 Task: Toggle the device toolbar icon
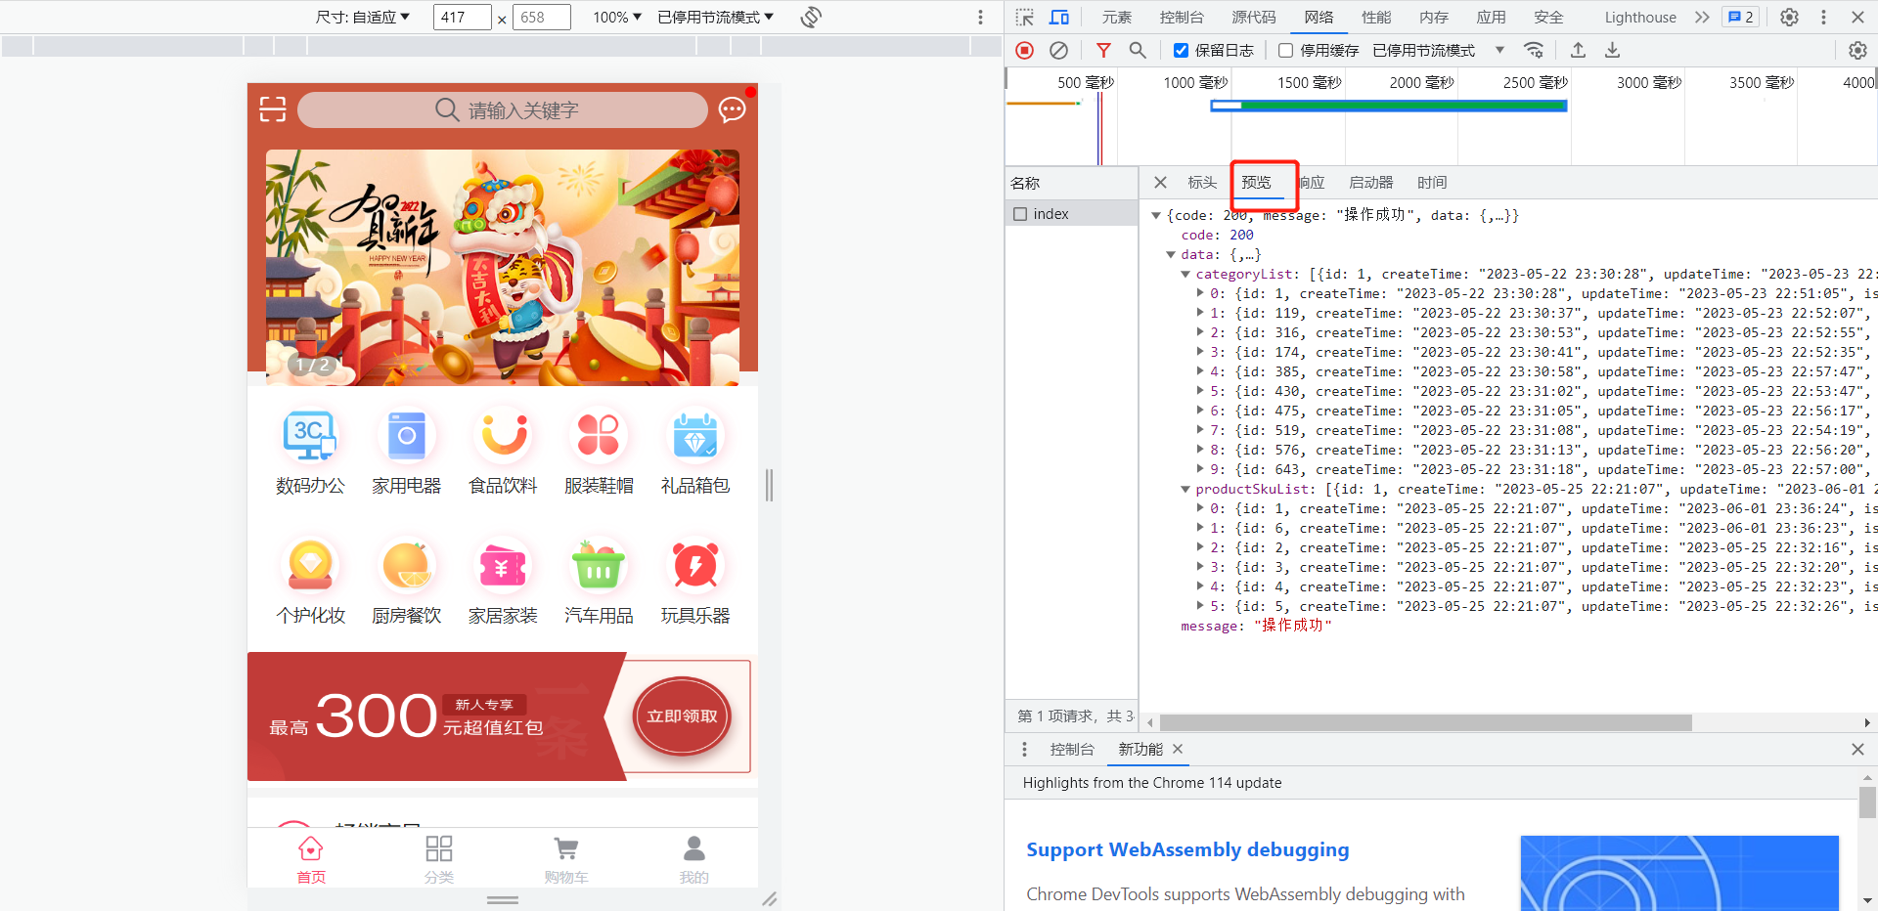[x=1058, y=18]
